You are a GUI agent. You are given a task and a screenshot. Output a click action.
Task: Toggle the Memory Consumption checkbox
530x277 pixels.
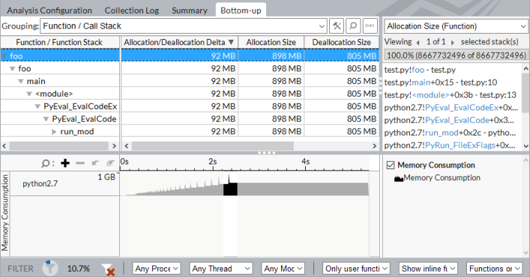pos(391,165)
